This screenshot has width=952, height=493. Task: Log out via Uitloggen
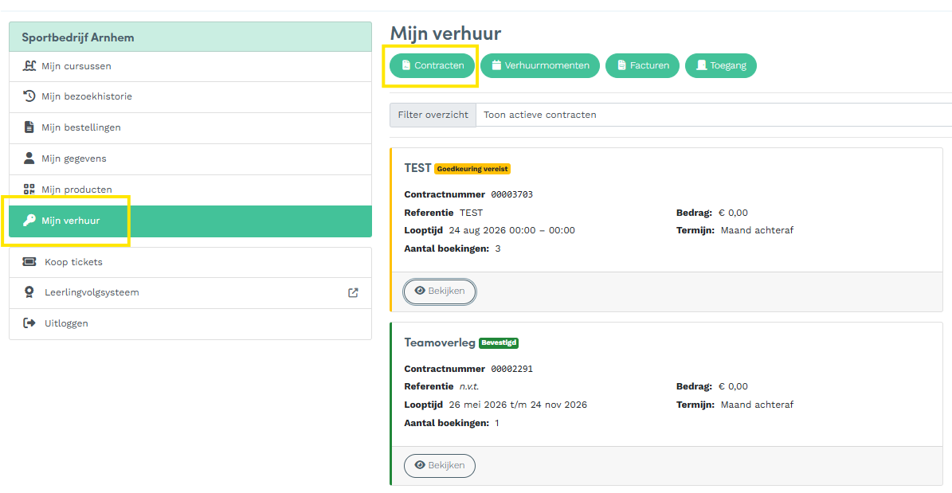[190, 323]
